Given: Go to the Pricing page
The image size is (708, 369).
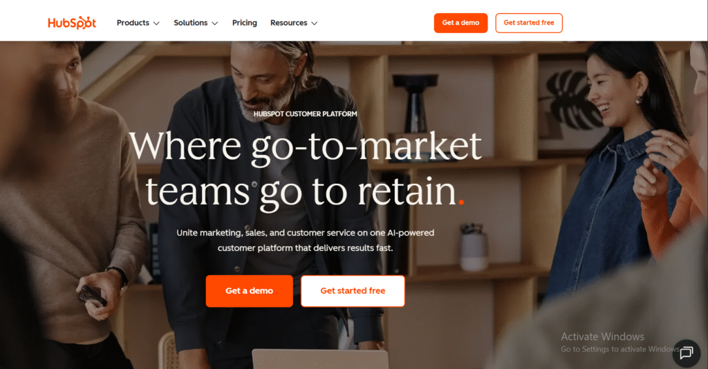Looking at the screenshot, I should pos(244,23).
